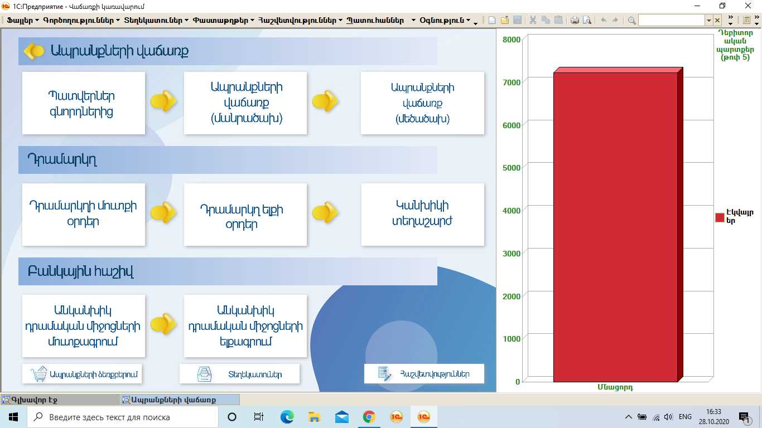Click the Cortana circle on taskbar
Screen dimensions: 762x428
tap(232, 417)
